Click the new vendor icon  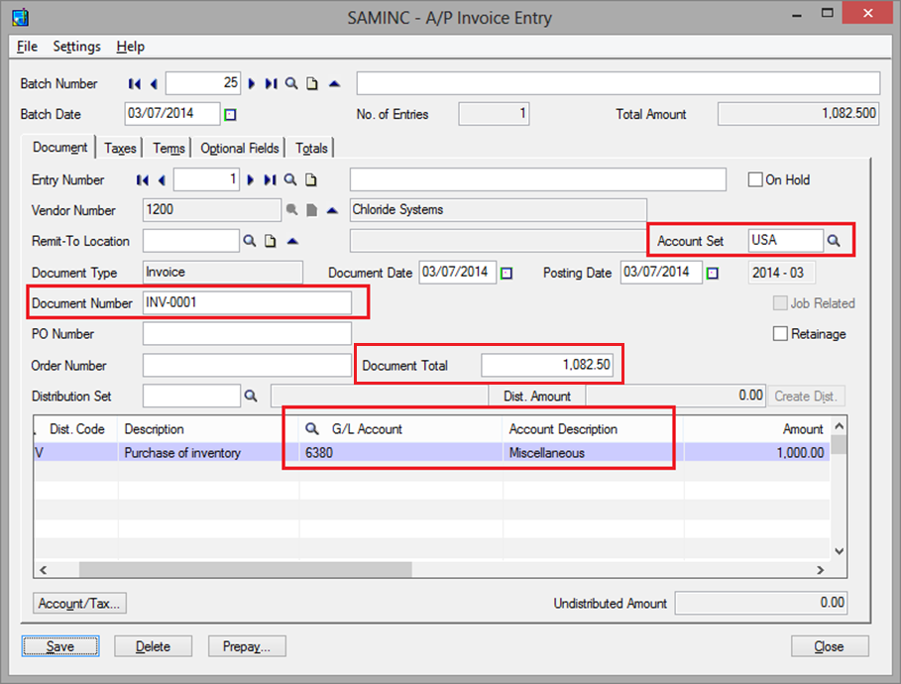[311, 210]
